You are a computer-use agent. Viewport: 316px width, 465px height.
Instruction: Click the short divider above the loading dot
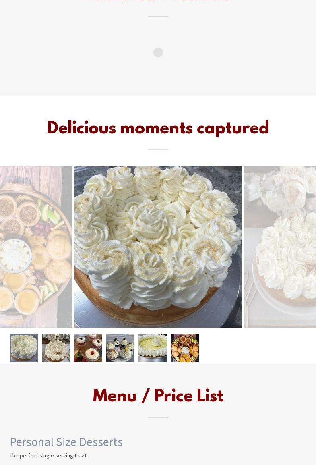pos(158,16)
